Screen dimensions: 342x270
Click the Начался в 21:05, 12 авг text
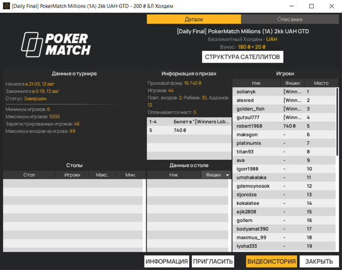30,84
